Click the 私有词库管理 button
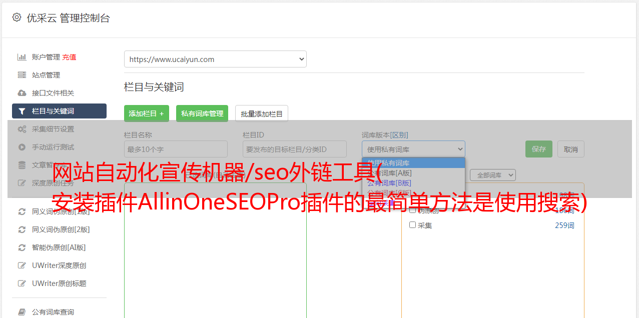639x318 pixels. [202, 113]
